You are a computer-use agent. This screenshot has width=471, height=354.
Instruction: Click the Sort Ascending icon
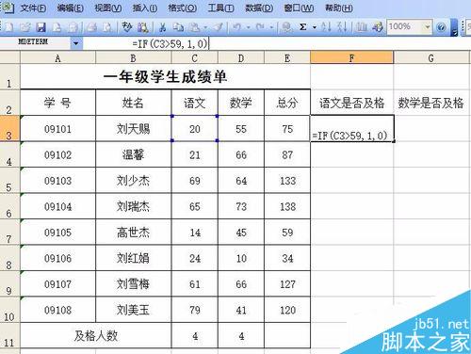[x=326, y=27]
